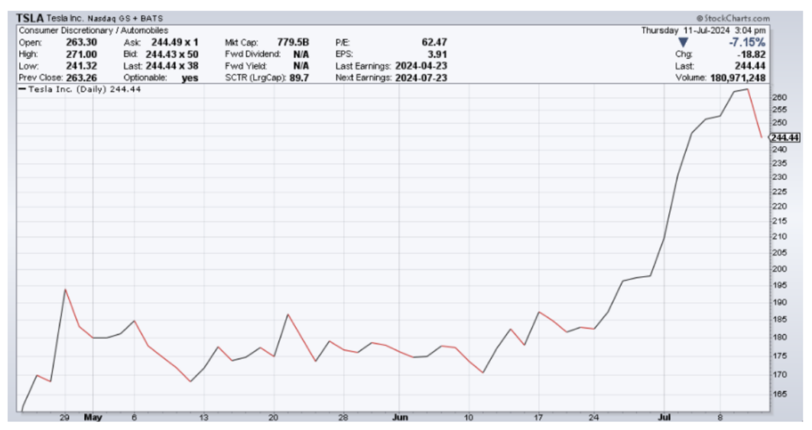812x430 pixels.
Task: Click the Bid value 244.43 x 50
Action: 172,55
